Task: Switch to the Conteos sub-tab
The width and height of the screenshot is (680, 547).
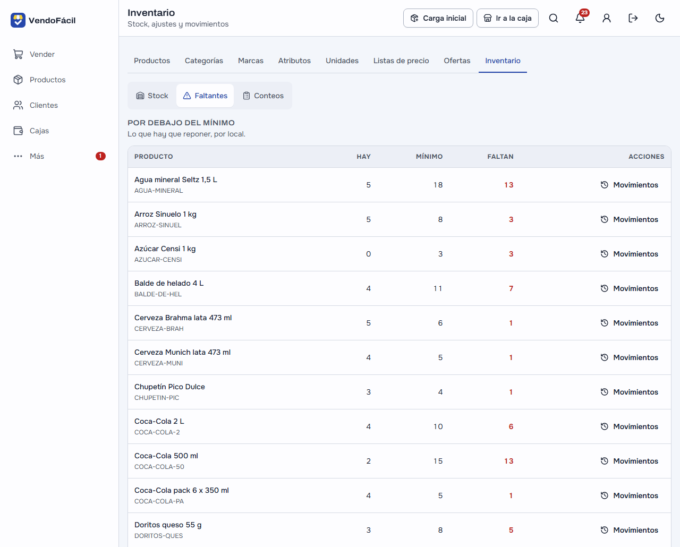Action: pyautogui.click(x=263, y=96)
